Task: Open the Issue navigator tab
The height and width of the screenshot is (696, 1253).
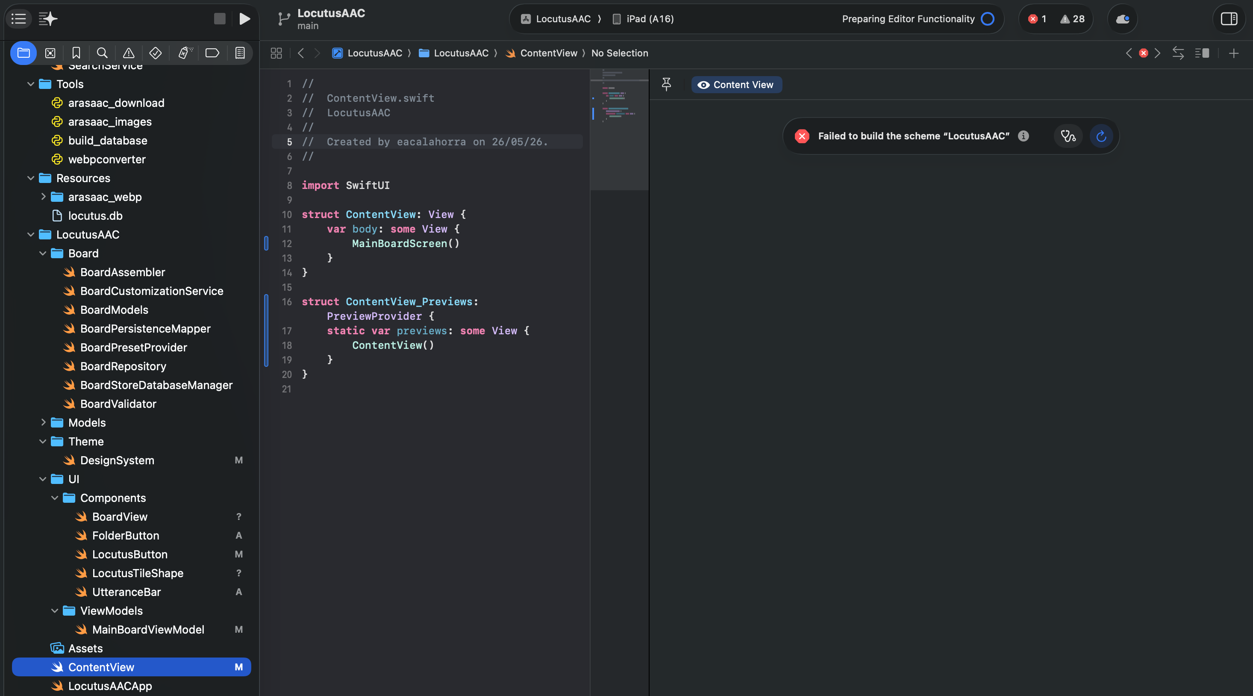Action: pos(128,53)
